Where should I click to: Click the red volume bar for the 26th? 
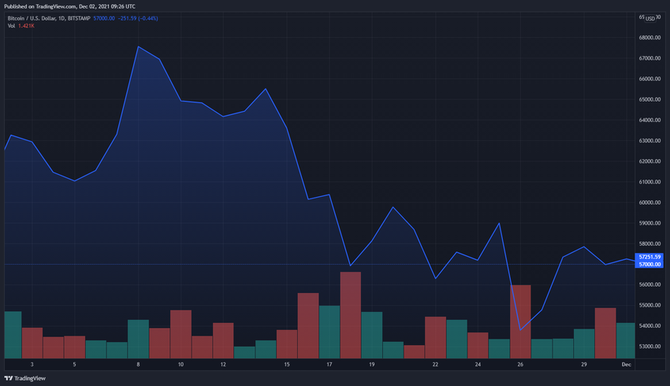(x=520, y=321)
